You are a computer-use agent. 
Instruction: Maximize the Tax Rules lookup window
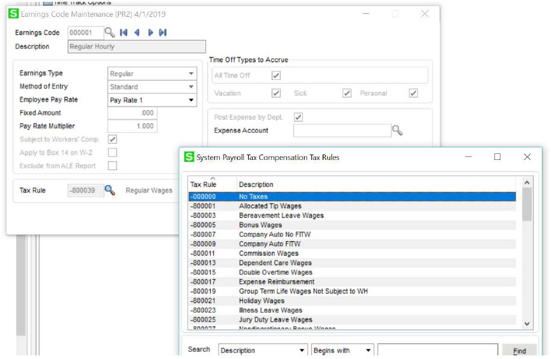pyautogui.click(x=497, y=157)
